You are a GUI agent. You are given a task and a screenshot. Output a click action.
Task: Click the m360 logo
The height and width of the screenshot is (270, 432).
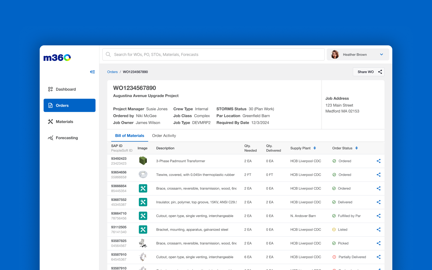57,58
